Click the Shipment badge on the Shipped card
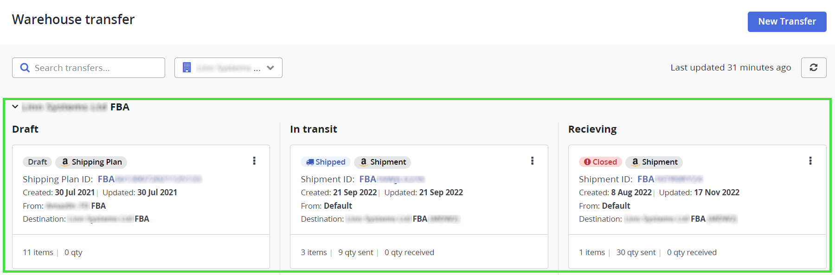Image resolution: width=835 pixels, height=275 pixels. coord(382,162)
